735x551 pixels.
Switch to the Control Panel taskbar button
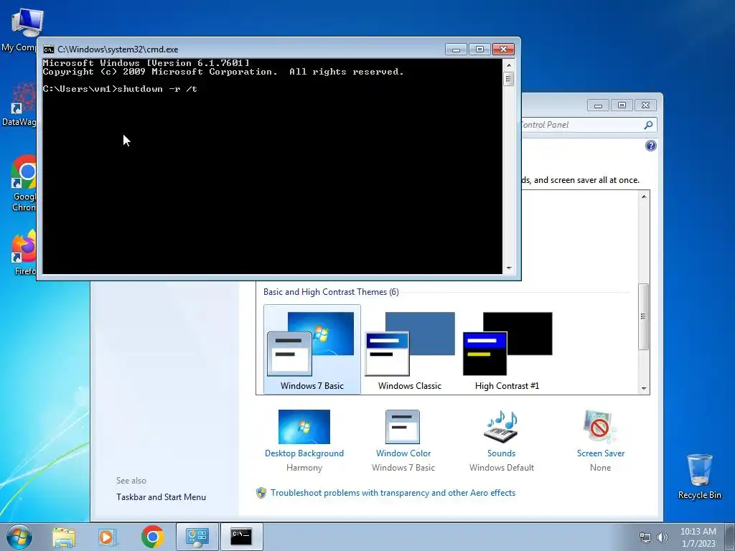click(197, 537)
